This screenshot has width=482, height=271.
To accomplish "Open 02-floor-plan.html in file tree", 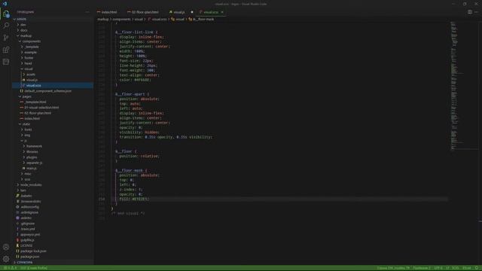I will (x=38, y=113).
